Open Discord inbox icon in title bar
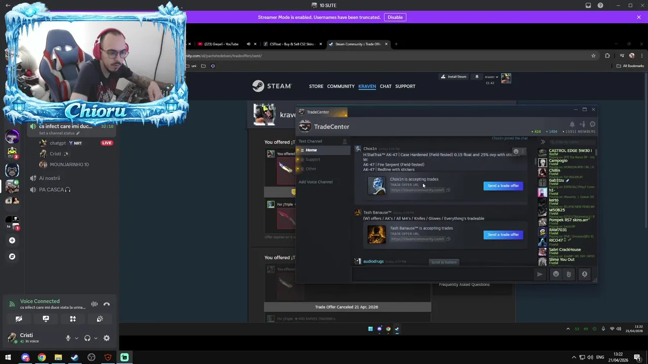The image size is (648, 364). (x=588, y=6)
